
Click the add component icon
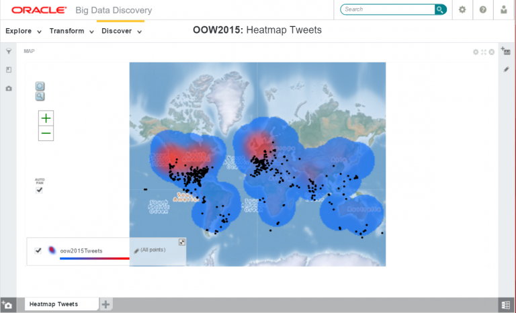pos(505,51)
